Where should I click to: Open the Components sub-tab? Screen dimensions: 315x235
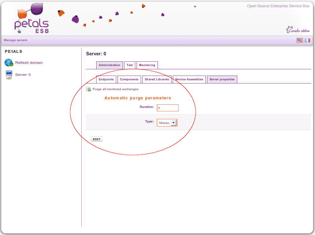[129, 79]
